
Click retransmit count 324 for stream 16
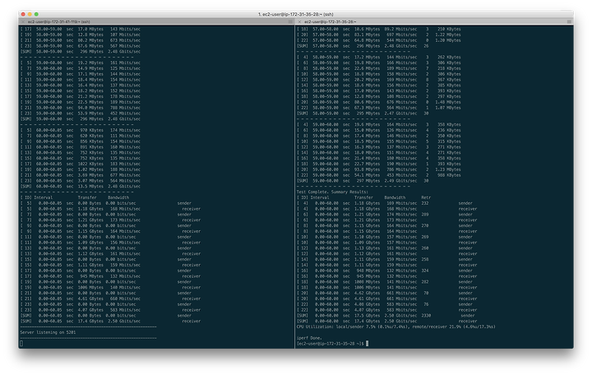pos(425,271)
